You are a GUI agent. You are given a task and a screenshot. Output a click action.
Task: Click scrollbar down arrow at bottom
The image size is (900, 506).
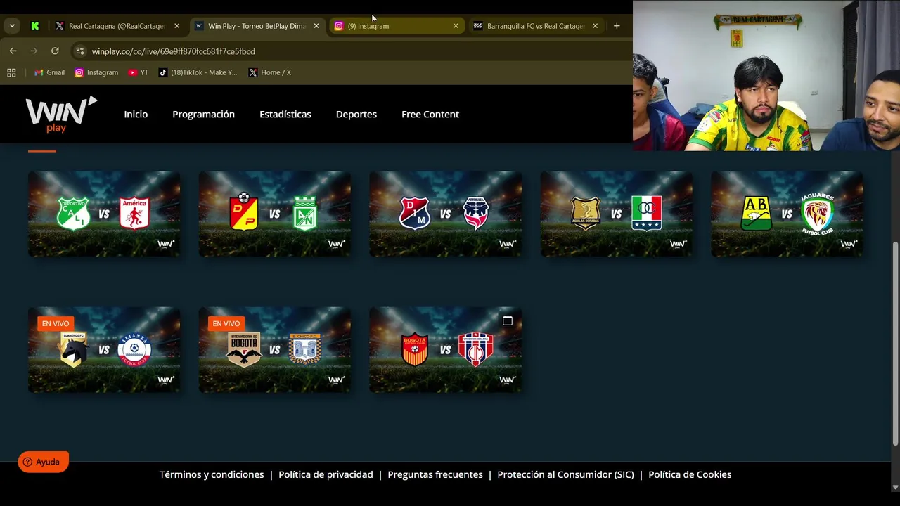[895, 487]
